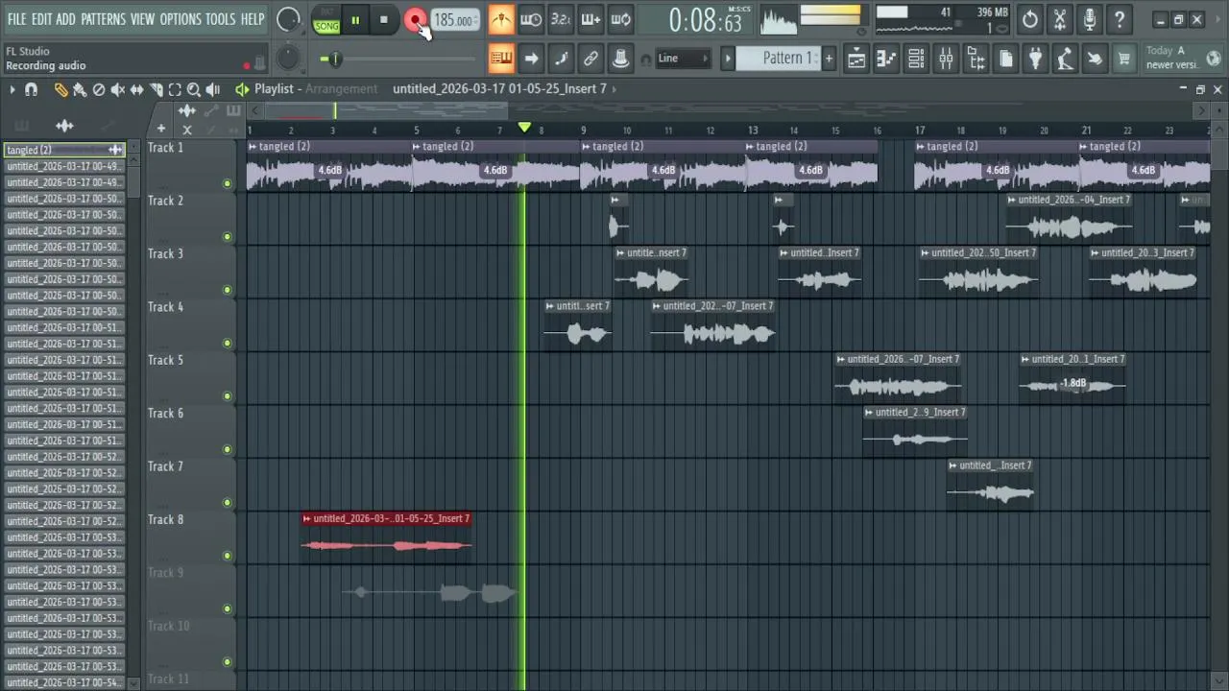This screenshot has height=691, width=1229.
Task: Open the plugin picker plug icon
Action: click(x=1035, y=59)
